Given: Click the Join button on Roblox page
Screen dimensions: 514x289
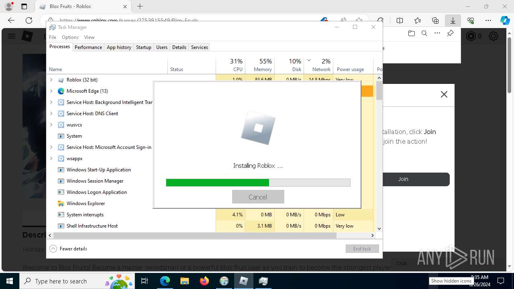Looking at the screenshot, I should pos(403,179).
